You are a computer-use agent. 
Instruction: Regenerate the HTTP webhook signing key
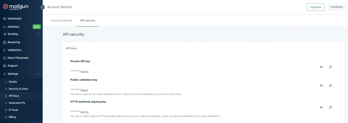tap(330, 107)
